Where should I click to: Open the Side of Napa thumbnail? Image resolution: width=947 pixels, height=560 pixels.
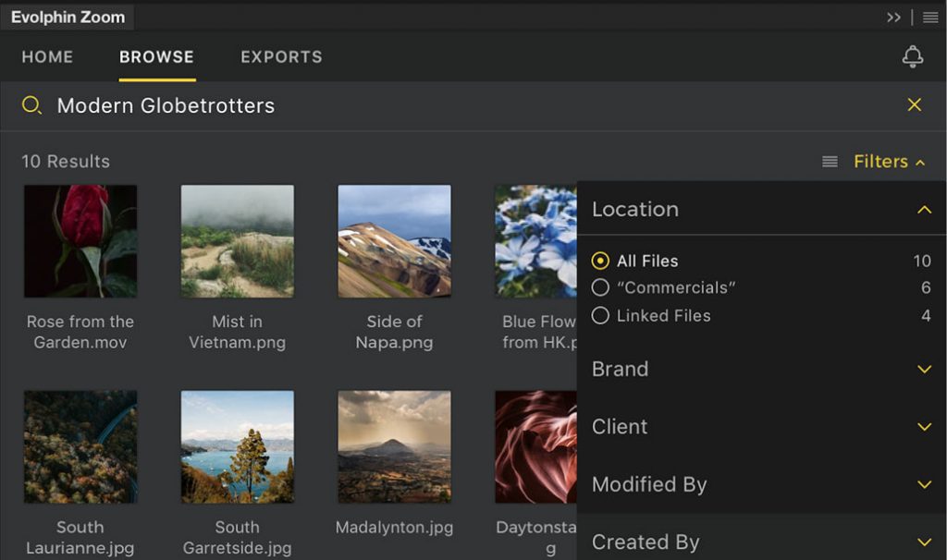tap(394, 241)
